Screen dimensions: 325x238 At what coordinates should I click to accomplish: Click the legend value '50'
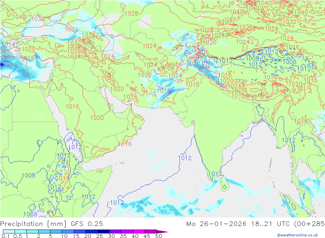(x=159, y=236)
